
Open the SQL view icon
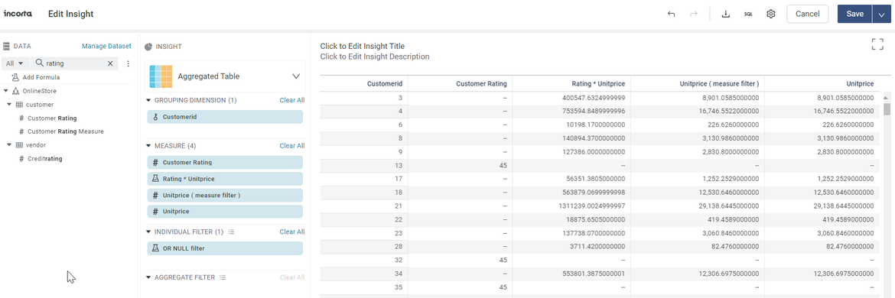point(747,14)
